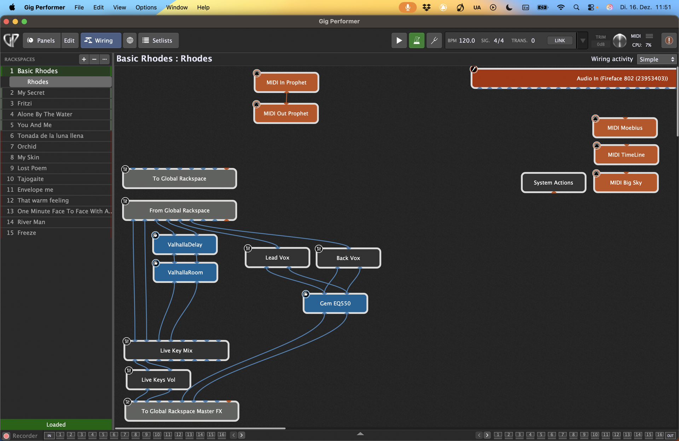Add a new rackspace with plus icon

[84, 59]
